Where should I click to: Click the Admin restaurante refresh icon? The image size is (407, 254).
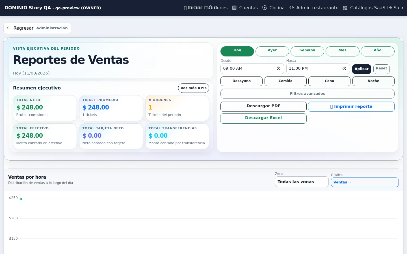pos(291,8)
